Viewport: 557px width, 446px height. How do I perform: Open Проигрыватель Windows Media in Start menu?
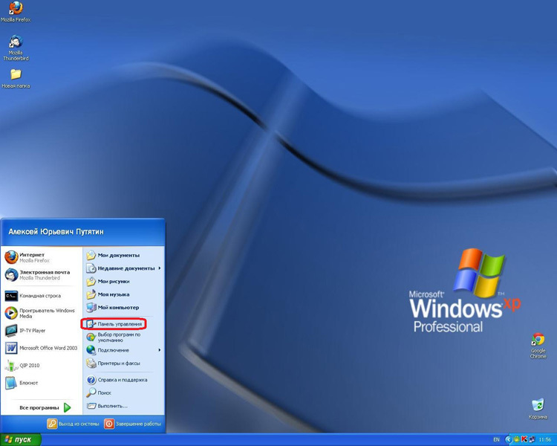coord(41,313)
